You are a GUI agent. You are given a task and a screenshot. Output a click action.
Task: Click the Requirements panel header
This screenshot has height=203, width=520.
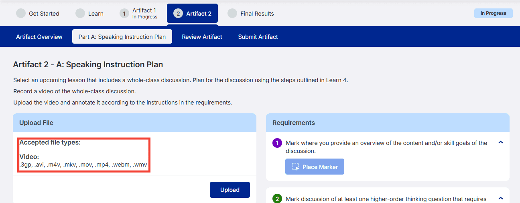pos(388,123)
